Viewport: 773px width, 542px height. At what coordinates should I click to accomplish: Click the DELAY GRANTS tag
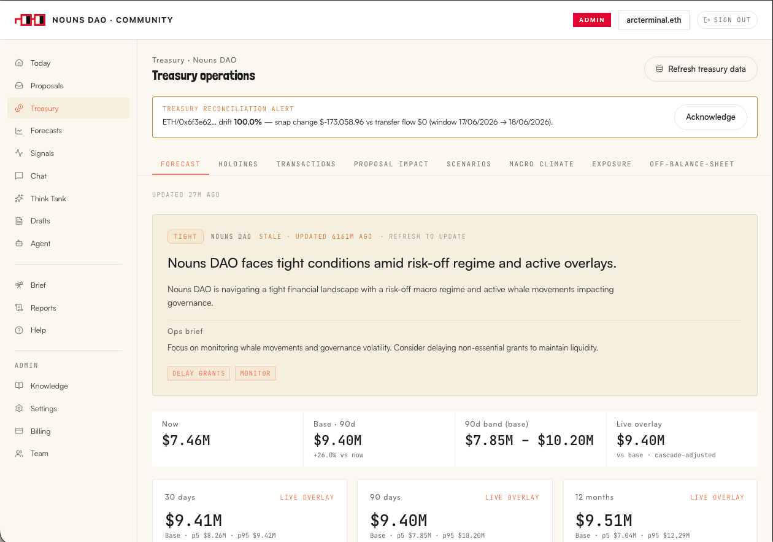pos(199,373)
